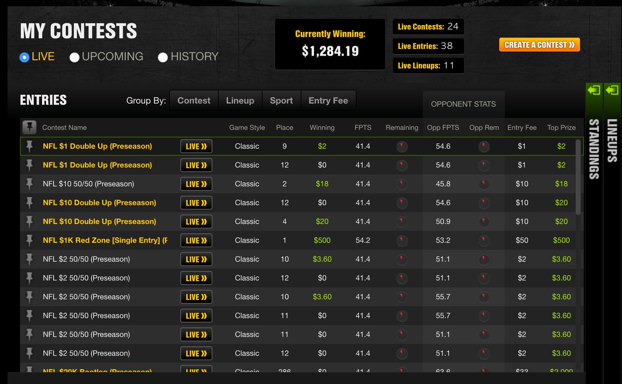Select the HISTORY radio button

click(163, 57)
